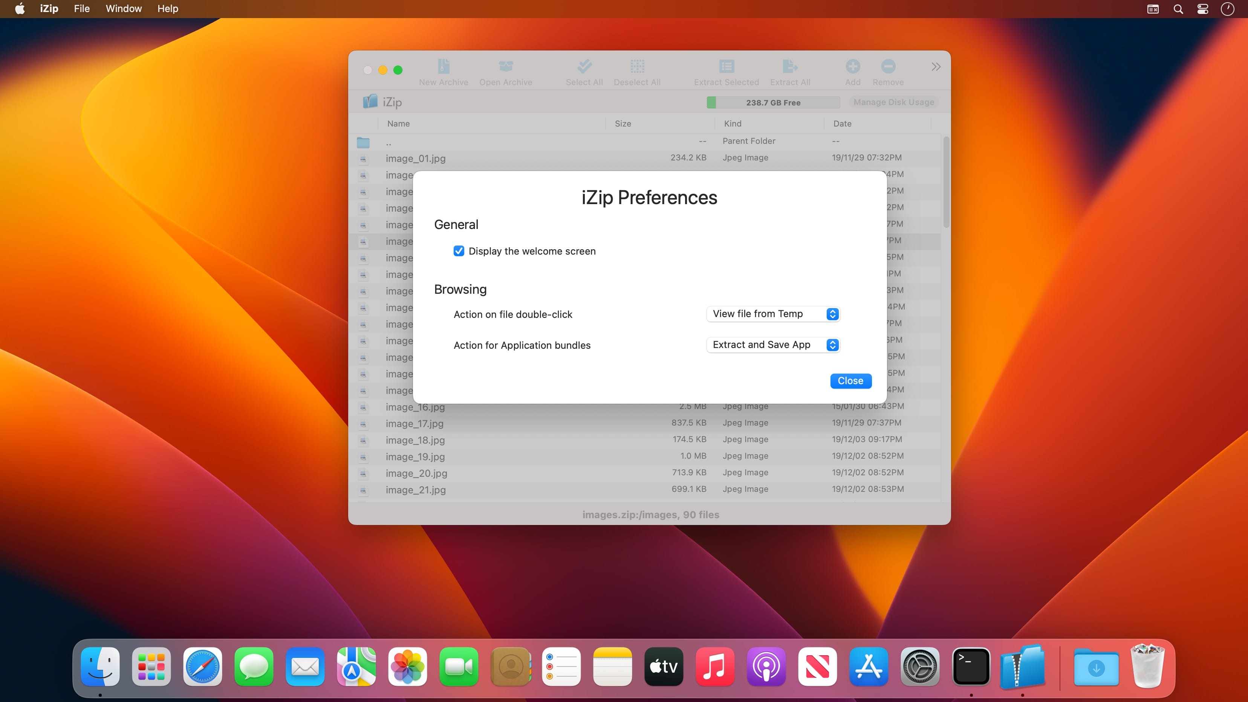The width and height of the screenshot is (1248, 702).
Task: Click the Deselect All toolbar icon
Action: click(637, 66)
